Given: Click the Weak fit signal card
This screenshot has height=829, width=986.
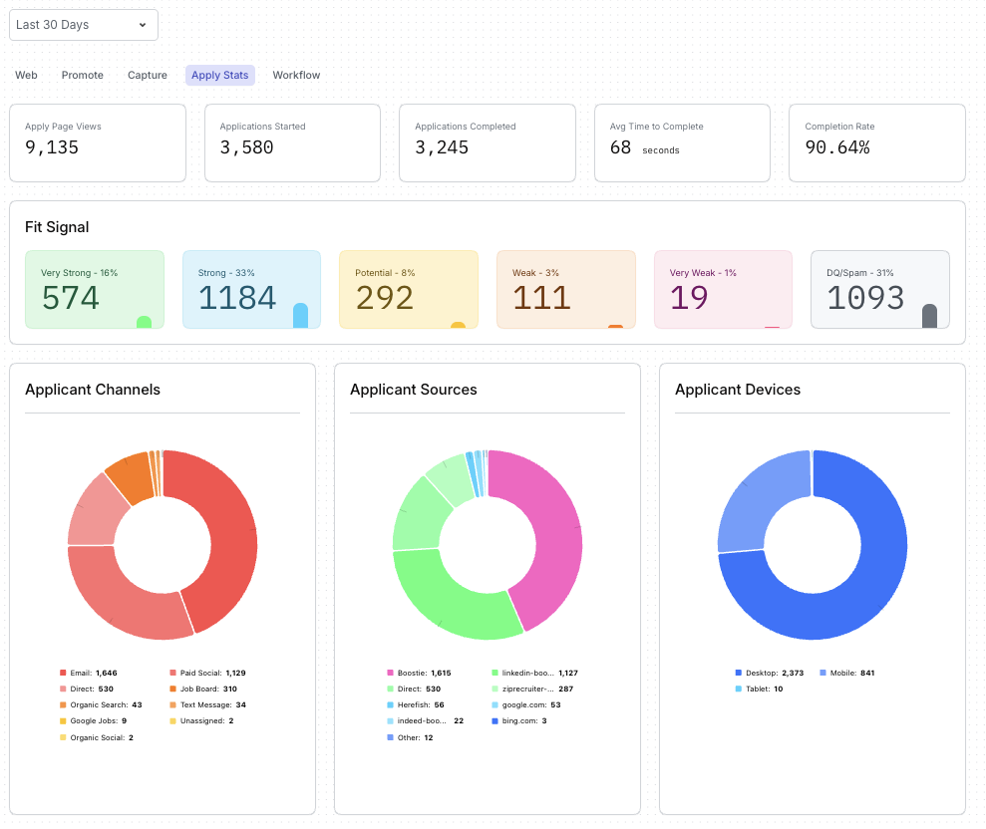Looking at the screenshot, I should coord(565,289).
